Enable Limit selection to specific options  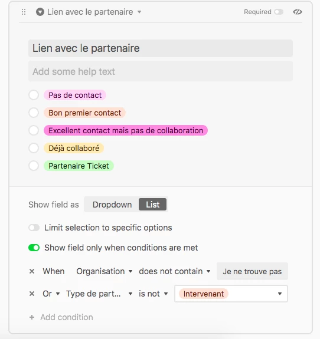pos(34,228)
